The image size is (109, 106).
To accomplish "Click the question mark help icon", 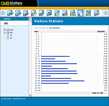I will 57,13.
